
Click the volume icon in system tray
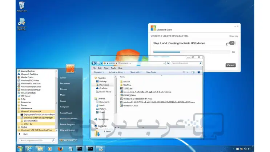pyautogui.click(x=249, y=149)
